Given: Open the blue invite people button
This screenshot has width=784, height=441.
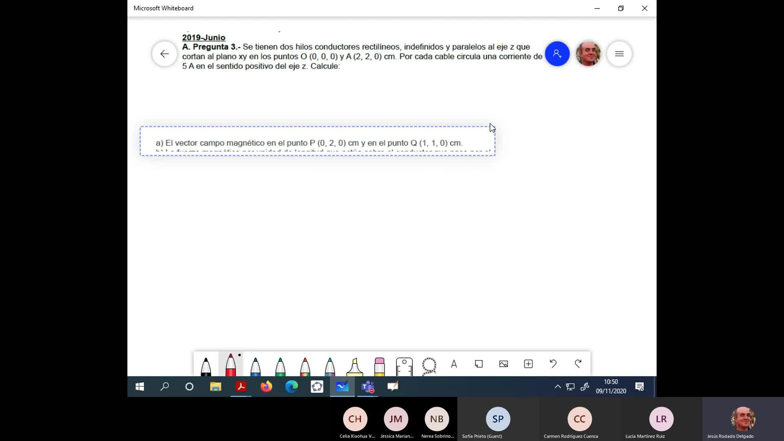Looking at the screenshot, I should pyautogui.click(x=557, y=54).
